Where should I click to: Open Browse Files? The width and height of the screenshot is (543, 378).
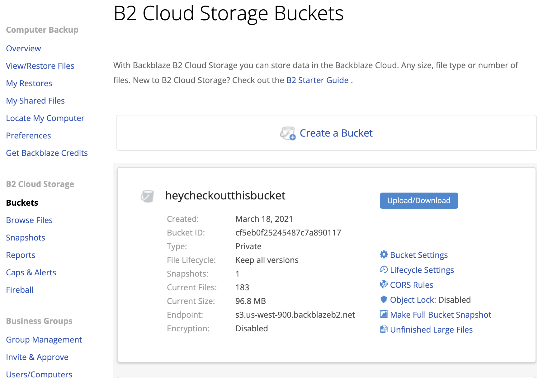pos(29,220)
